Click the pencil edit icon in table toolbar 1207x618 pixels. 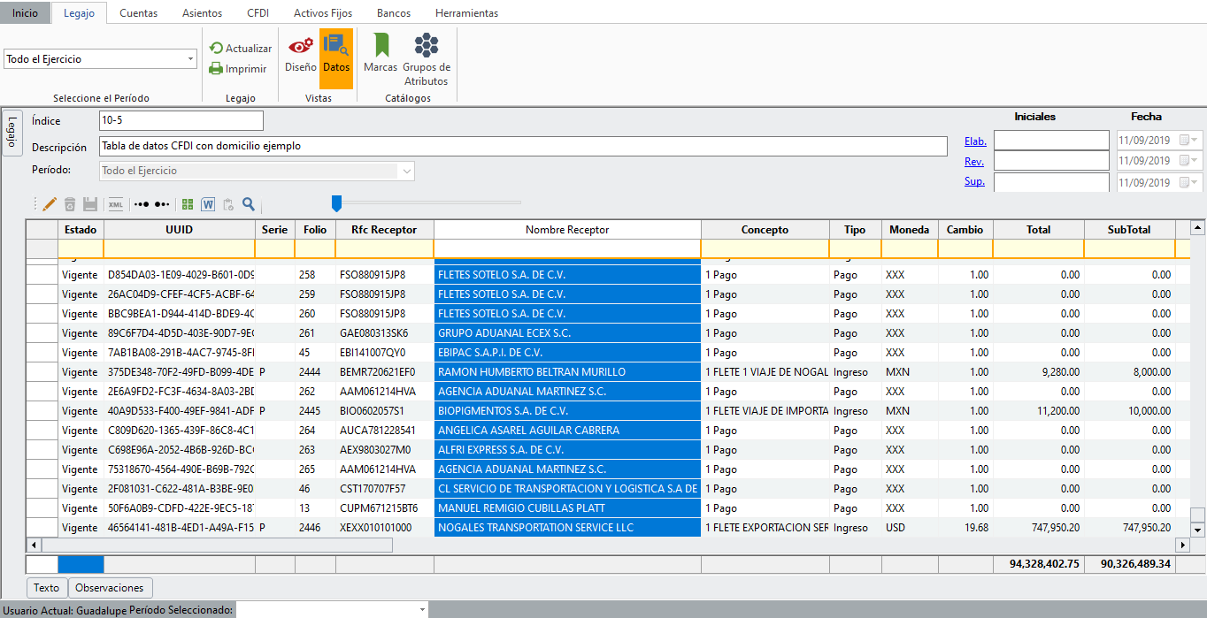(x=50, y=204)
